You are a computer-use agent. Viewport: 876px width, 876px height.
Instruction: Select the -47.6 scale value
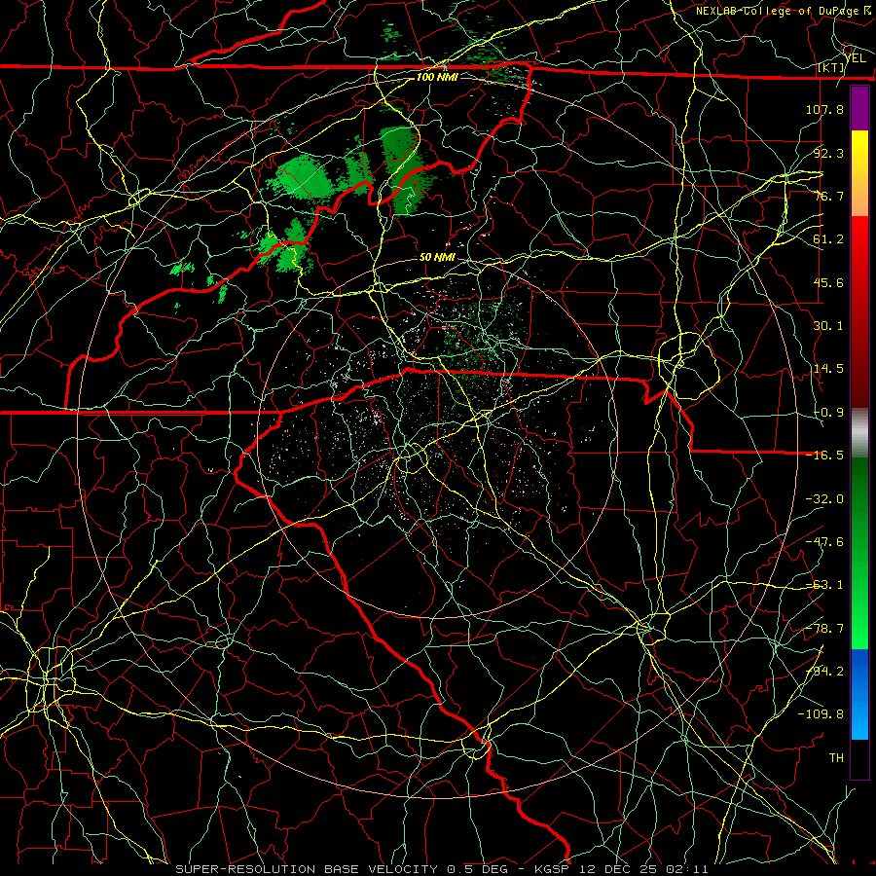pos(824,542)
